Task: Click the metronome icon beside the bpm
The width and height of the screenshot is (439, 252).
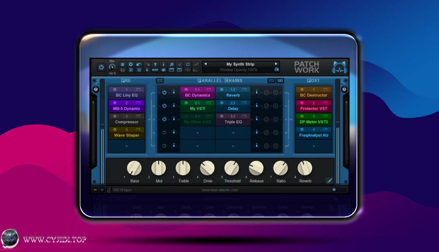Action: click(x=109, y=190)
